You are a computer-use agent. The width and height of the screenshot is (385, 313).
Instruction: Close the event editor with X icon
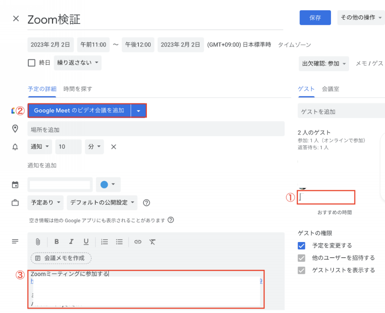pos(16,18)
